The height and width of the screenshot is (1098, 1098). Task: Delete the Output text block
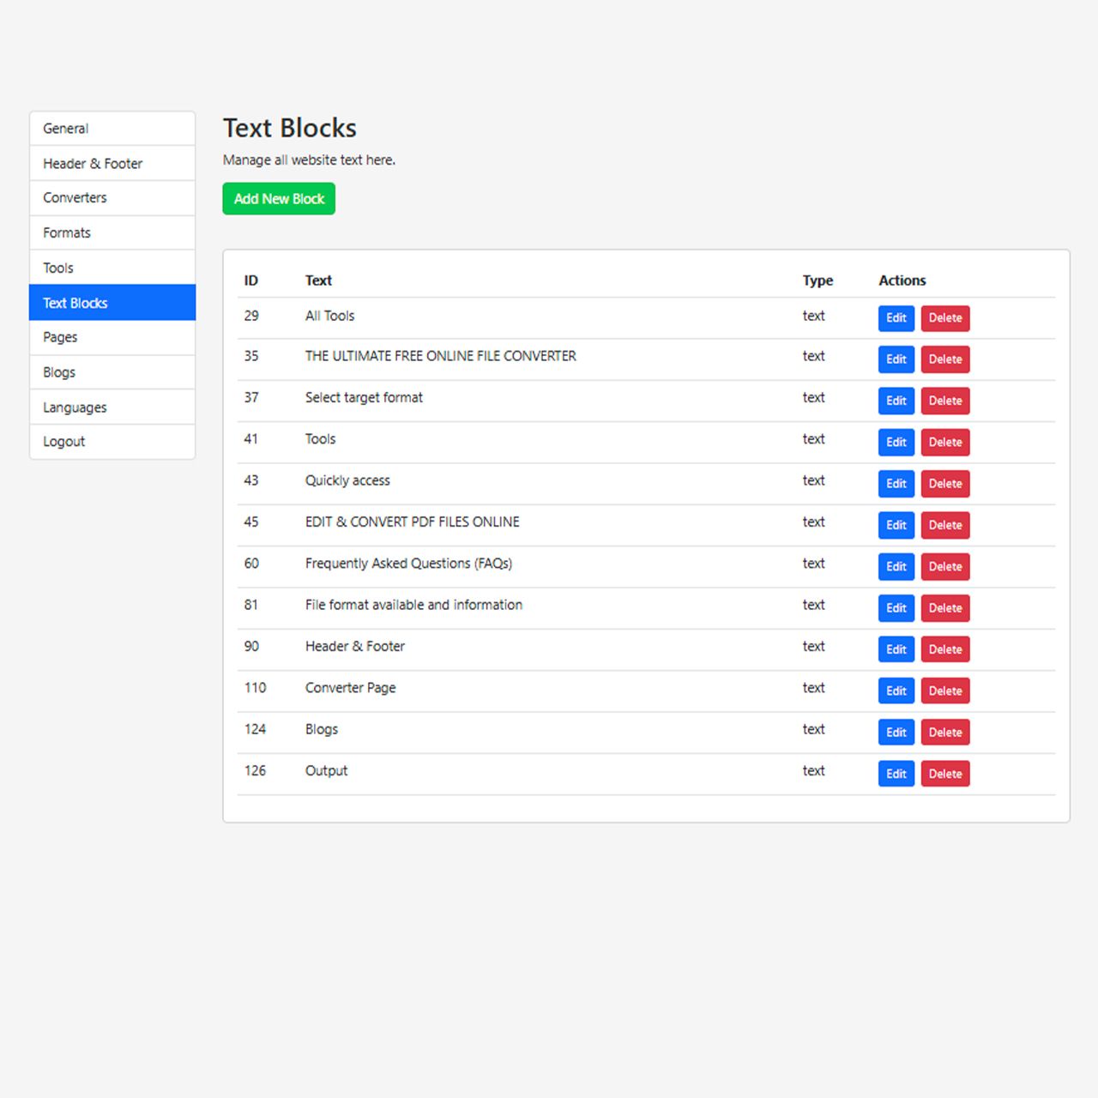click(945, 774)
